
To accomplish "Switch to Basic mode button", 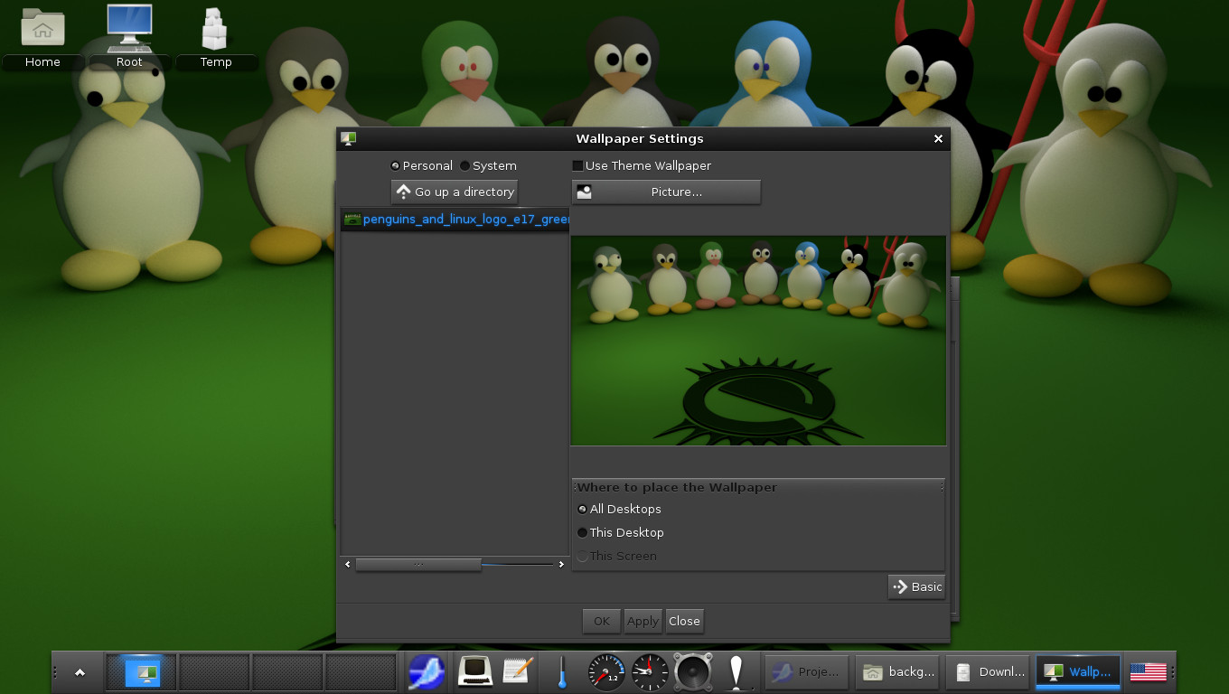I will pos(916,586).
